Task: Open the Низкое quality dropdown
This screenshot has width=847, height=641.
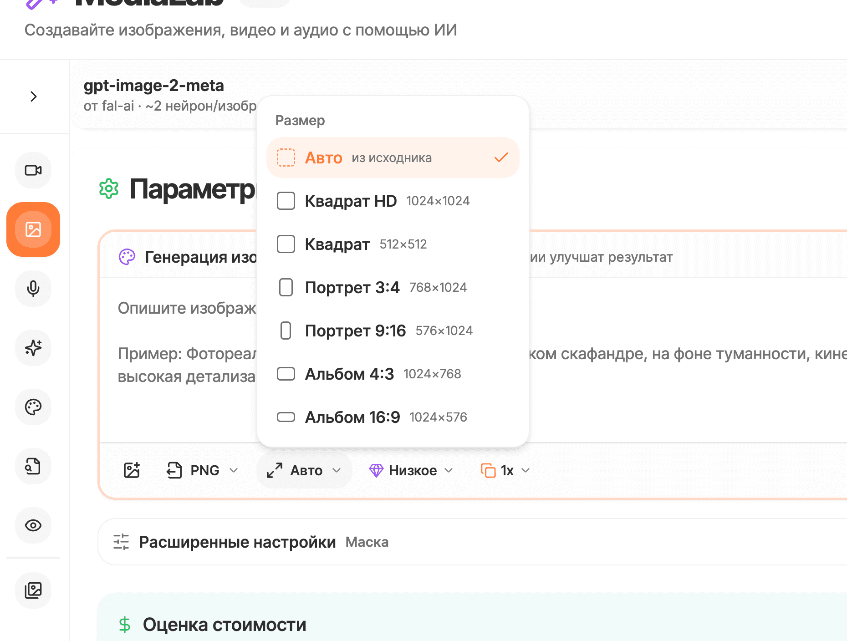Action: point(411,470)
